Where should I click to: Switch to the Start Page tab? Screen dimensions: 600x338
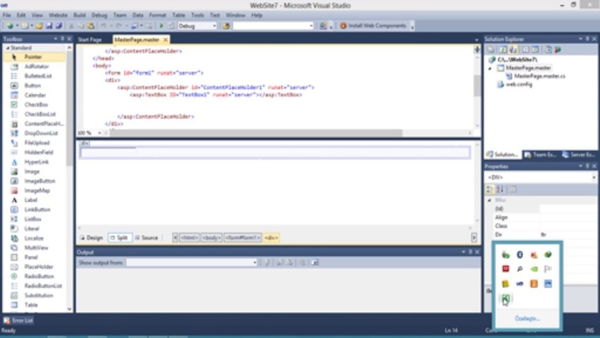click(90, 40)
